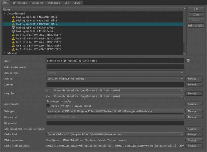Click warning icon beside Desktop Qt MSVC2015 64bit
207x152 pixels.
(13, 17)
